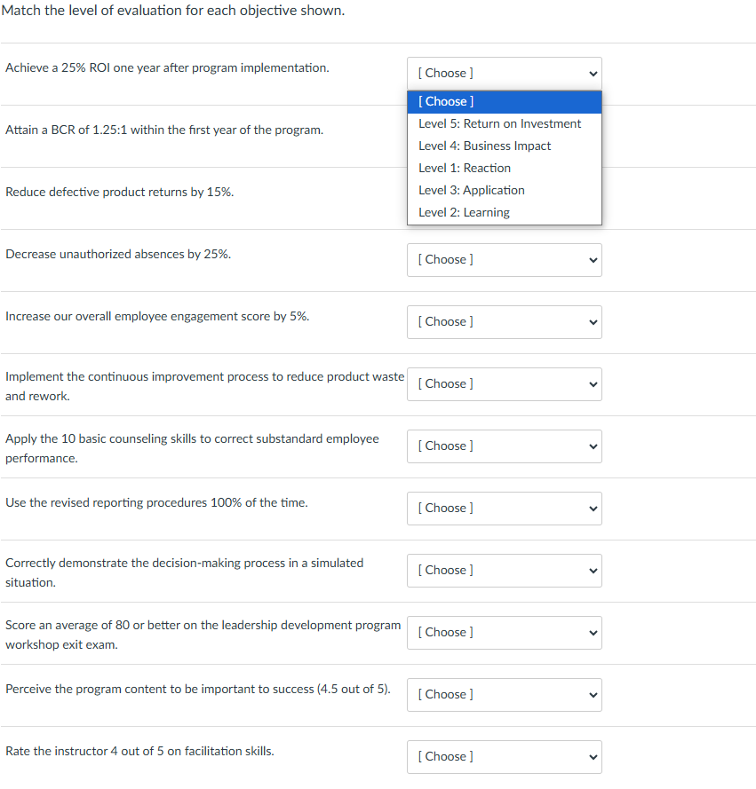Choose "Level 1: Reaction" in the open list

tap(464, 168)
